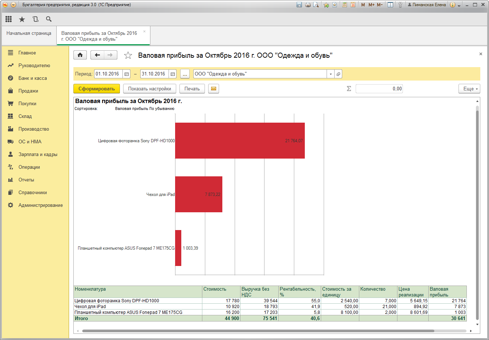Send report by email envelope icon

(214, 89)
